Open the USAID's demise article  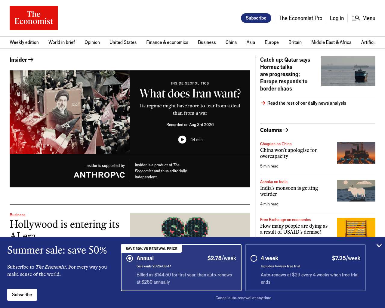294,229
